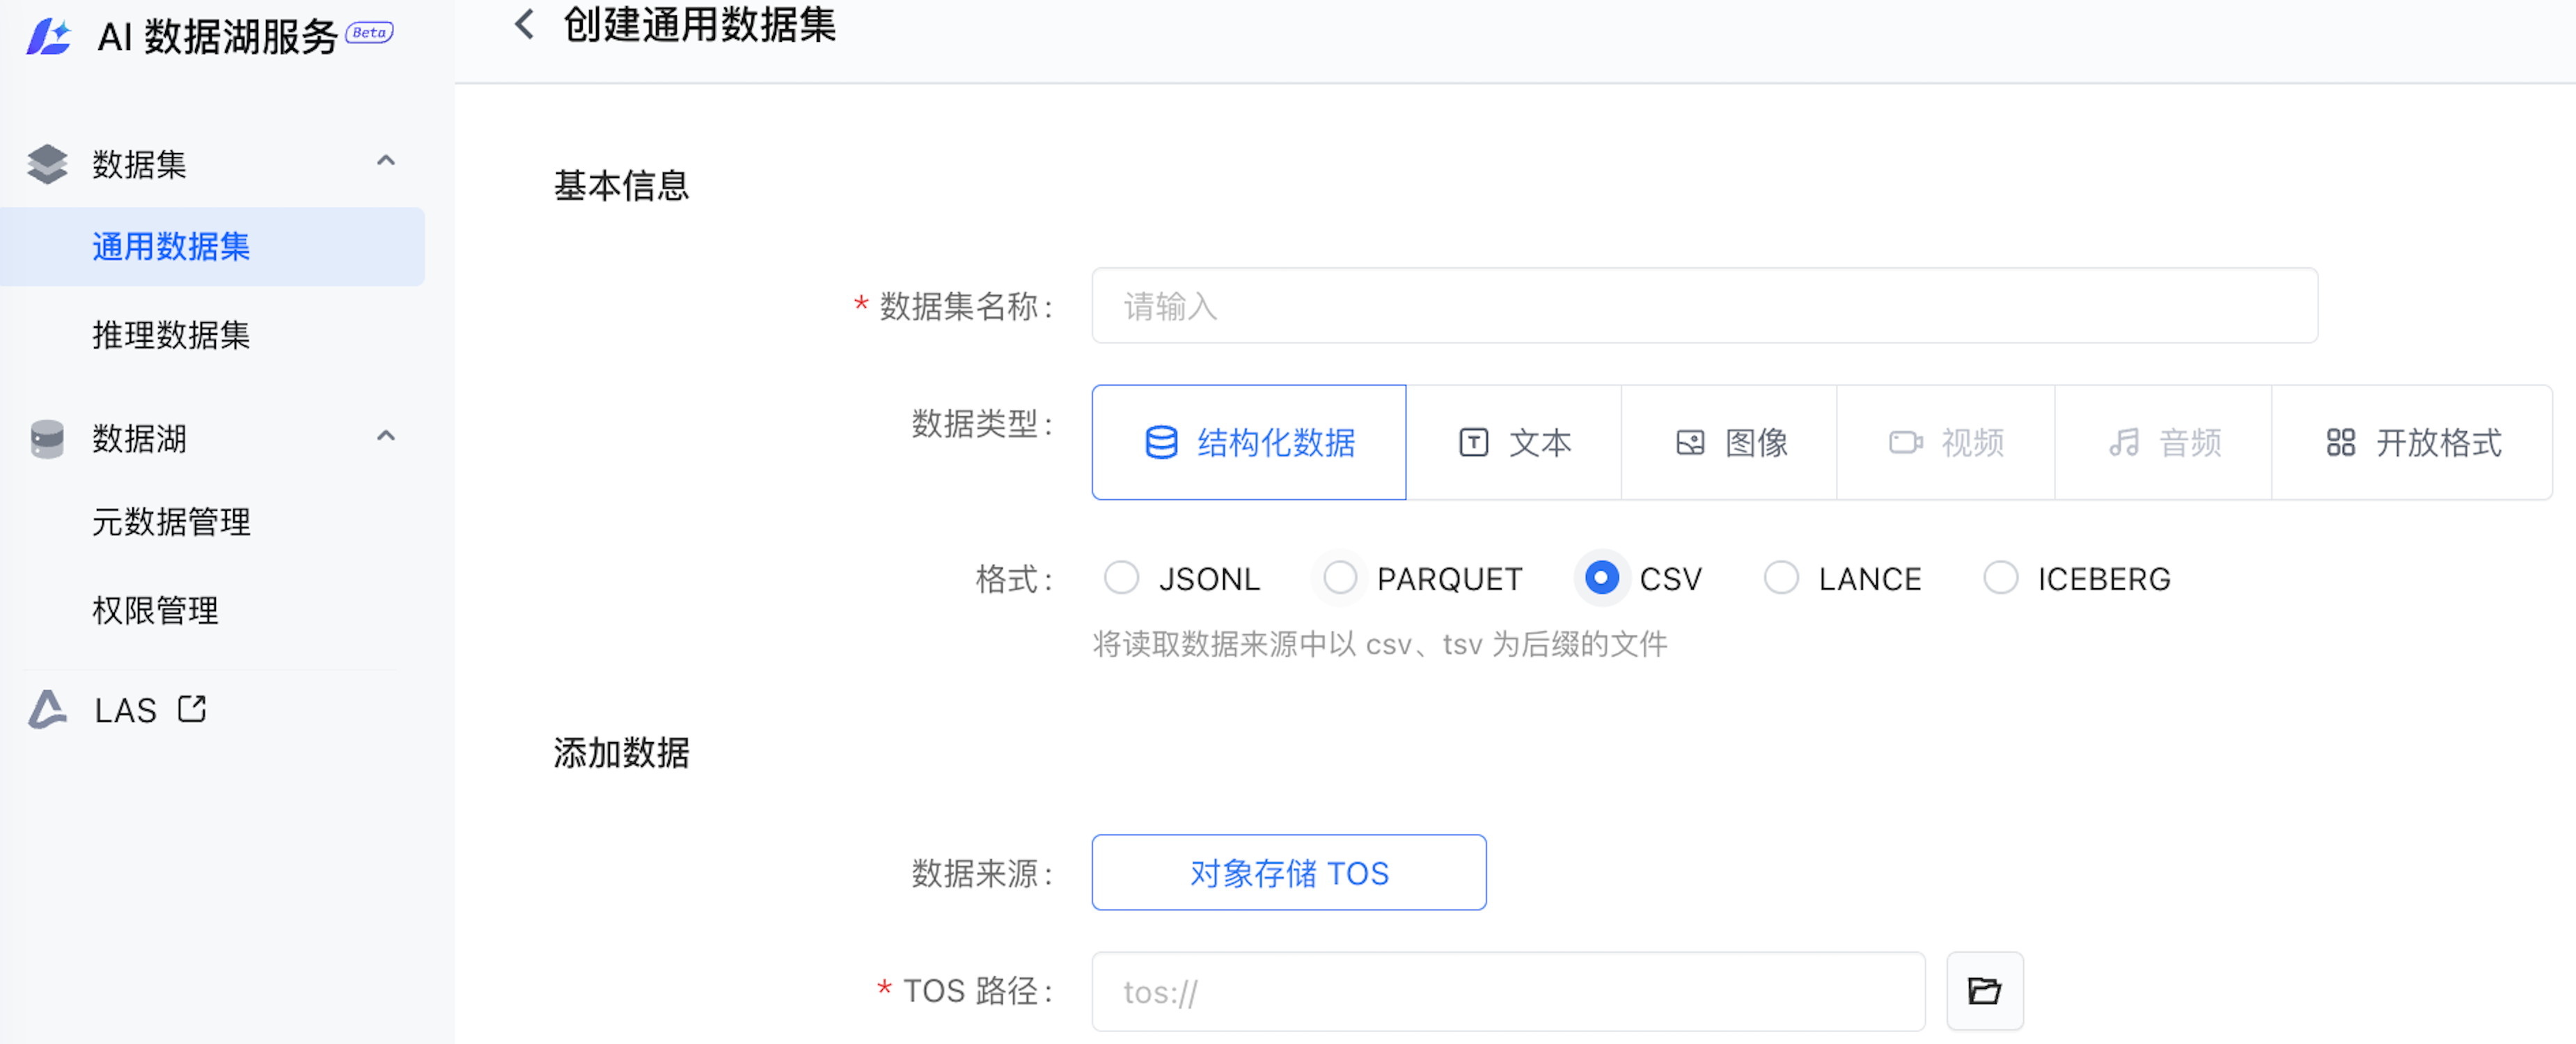Viewport: 2576px width, 1044px height.
Task: Click the 添加数据 section heading
Action: pyautogui.click(x=621, y=752)
